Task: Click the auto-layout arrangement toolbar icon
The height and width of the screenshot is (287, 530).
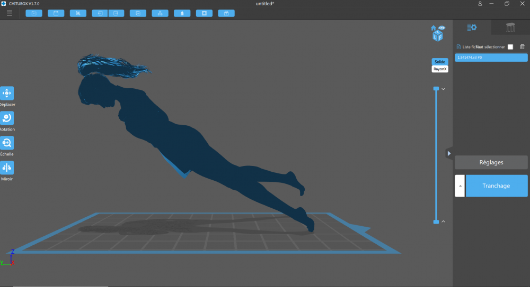Action: (160, 13)
